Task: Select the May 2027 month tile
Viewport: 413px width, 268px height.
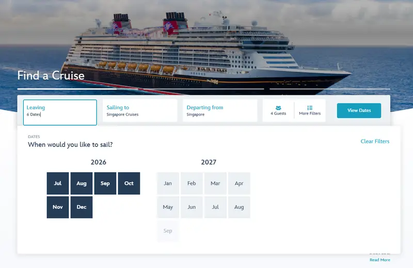Action: [x=168, y=207]
